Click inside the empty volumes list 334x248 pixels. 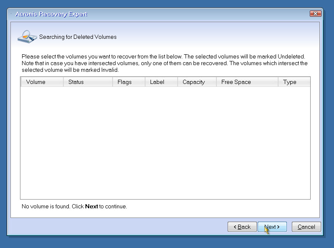pos(165,142)
